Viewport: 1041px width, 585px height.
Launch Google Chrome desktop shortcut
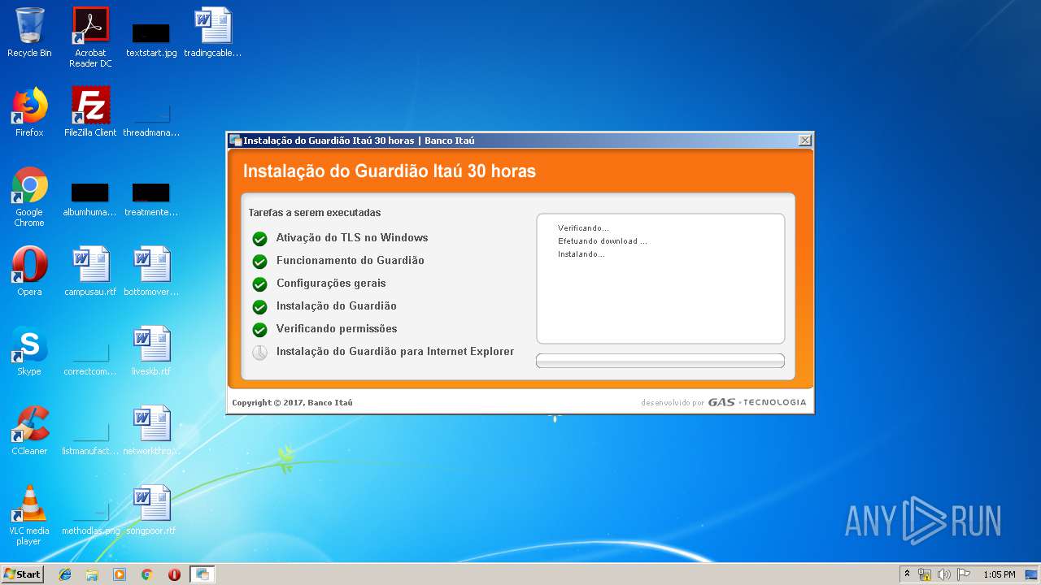[x=29, y=197]
